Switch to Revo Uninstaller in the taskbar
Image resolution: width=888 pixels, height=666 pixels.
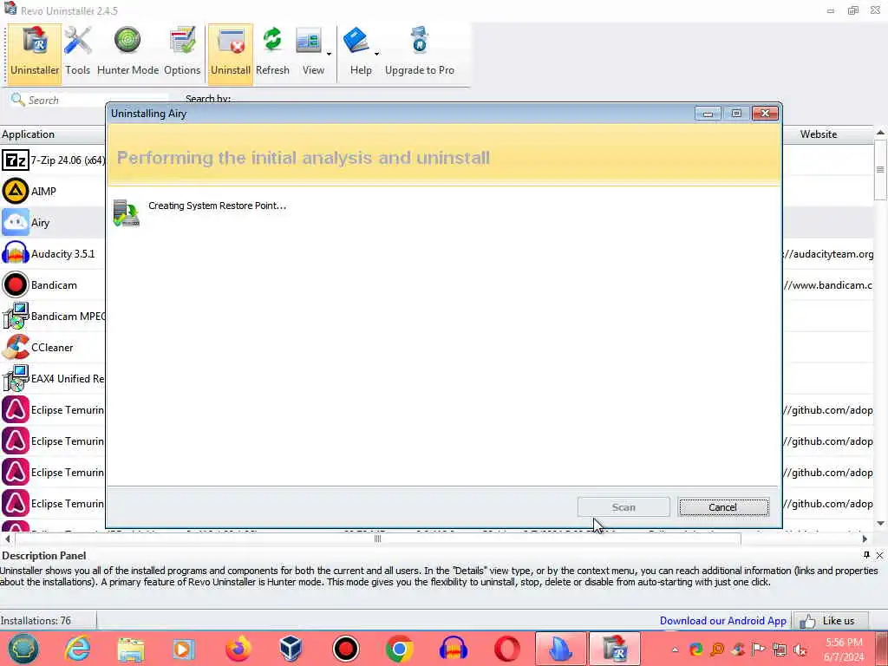click(x=615, y=649)
